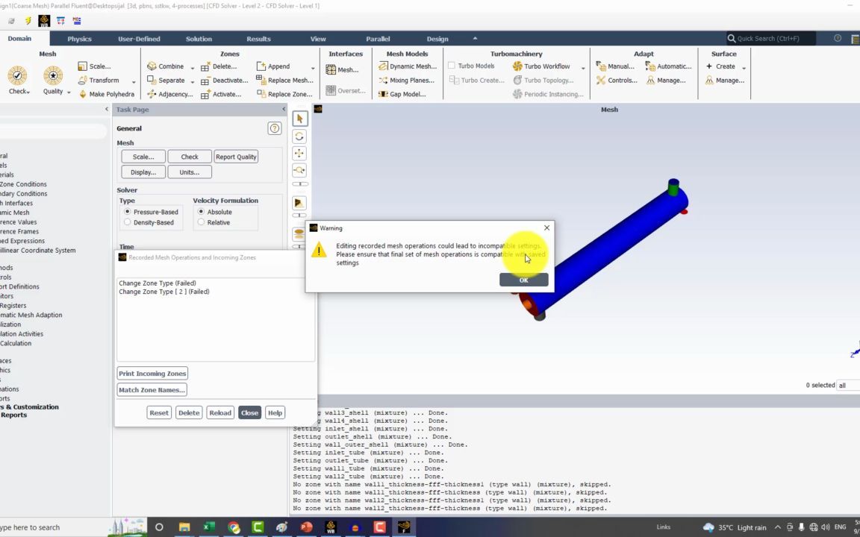
Task: Open the Solution ribbon tab
Action: (199, 39)
